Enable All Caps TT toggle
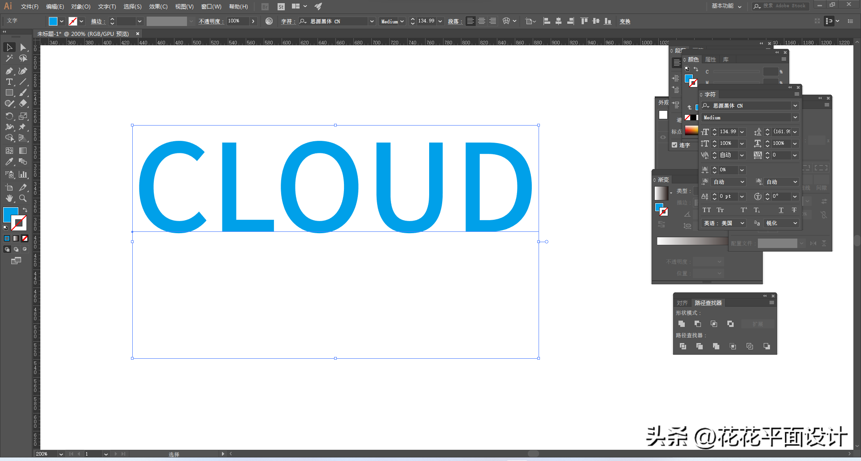This screenshot has height=461, width=861. (x=707, y=210)
